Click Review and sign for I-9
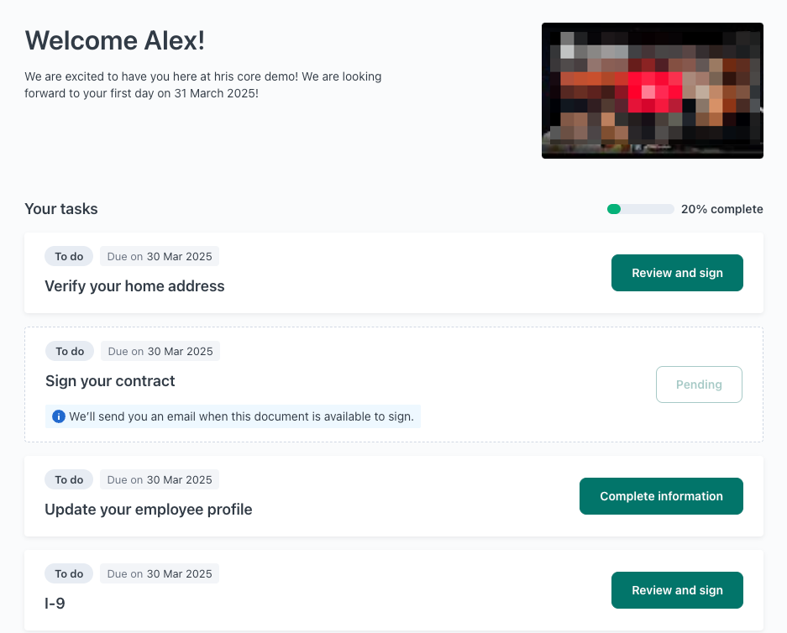787x633 pixels. (x=677, y=590)
